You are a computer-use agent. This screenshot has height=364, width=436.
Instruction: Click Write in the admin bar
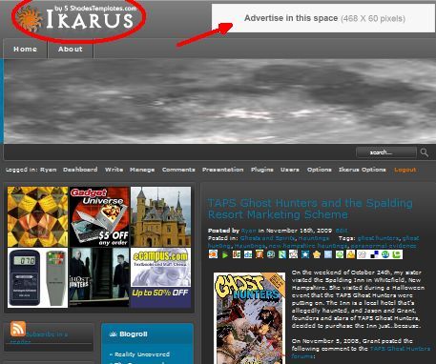tap(114, 170)
